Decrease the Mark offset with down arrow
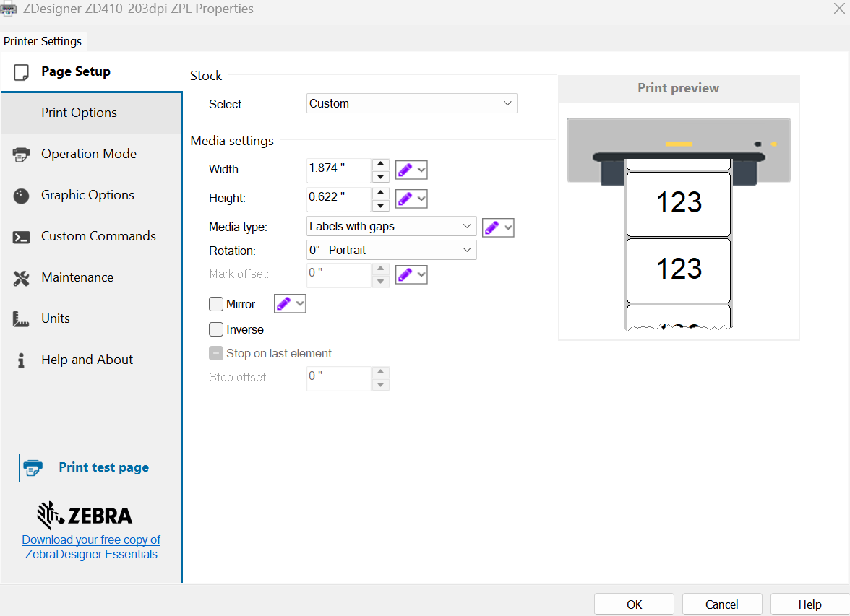Screen dimensions: 850x616 pos(380,281)
